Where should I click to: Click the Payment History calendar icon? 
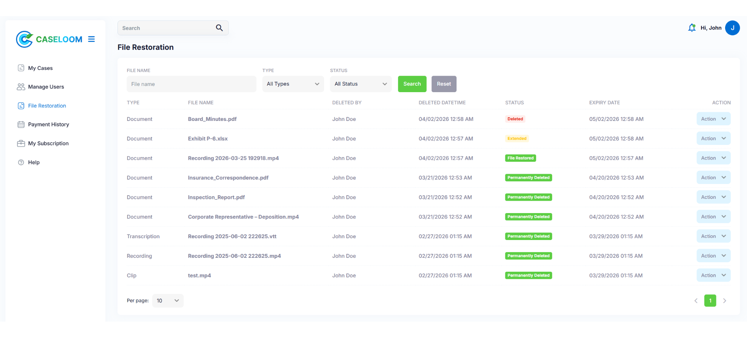point(21,125)
